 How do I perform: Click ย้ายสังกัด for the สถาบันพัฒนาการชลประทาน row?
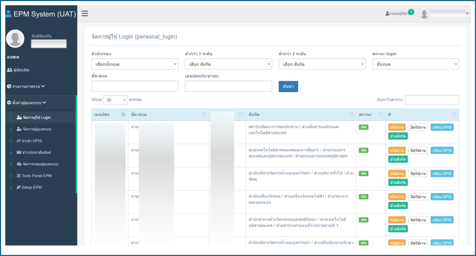398,136
